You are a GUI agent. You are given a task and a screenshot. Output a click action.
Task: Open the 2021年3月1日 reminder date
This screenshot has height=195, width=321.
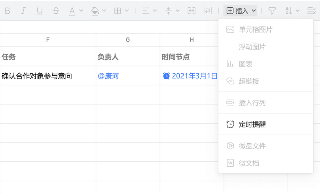click(x=195, y=76)
